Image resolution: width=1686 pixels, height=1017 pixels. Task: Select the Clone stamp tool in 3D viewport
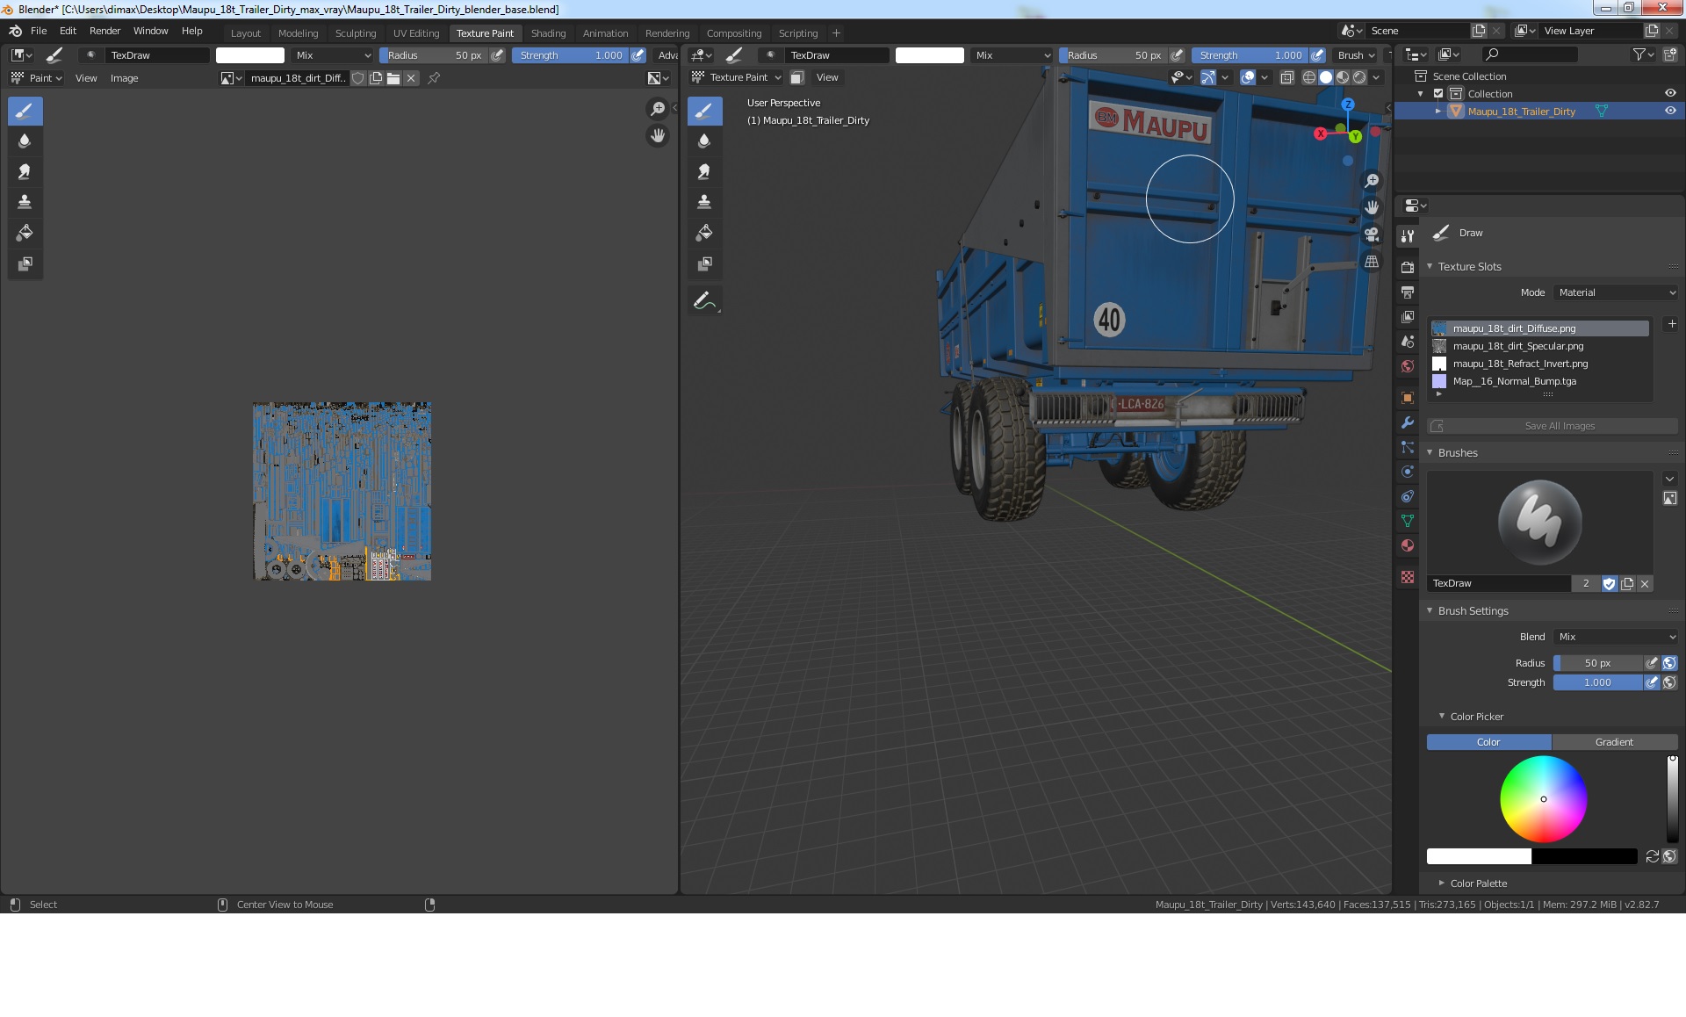tap(704, 203)
